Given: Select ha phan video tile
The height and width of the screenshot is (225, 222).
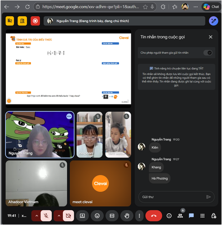Looking at the screenshot, I should 89,135.
